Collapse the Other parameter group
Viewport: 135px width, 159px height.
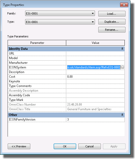point(122,115)
